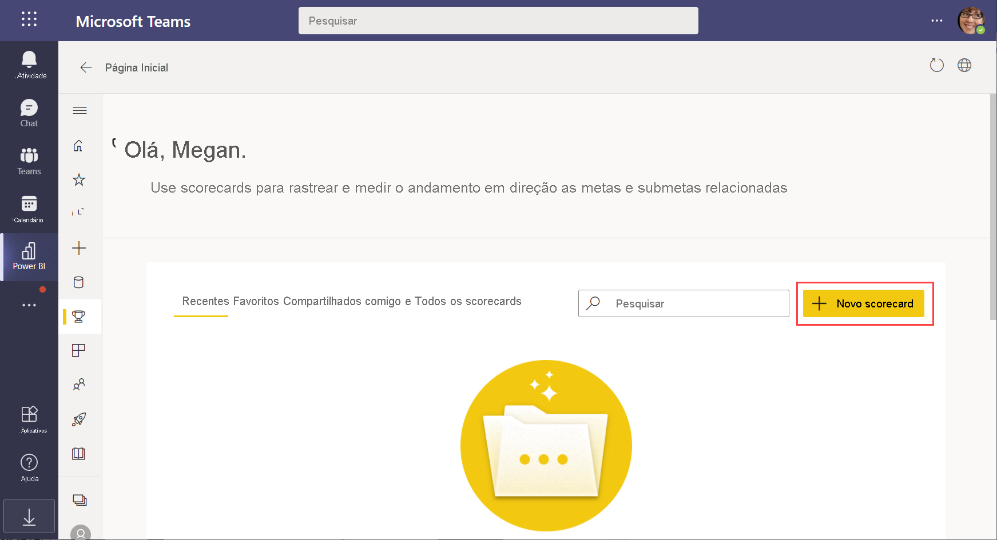This screenshot has width=997, height=540.
Task: Open the Calendário app
Action: point(29,209)
